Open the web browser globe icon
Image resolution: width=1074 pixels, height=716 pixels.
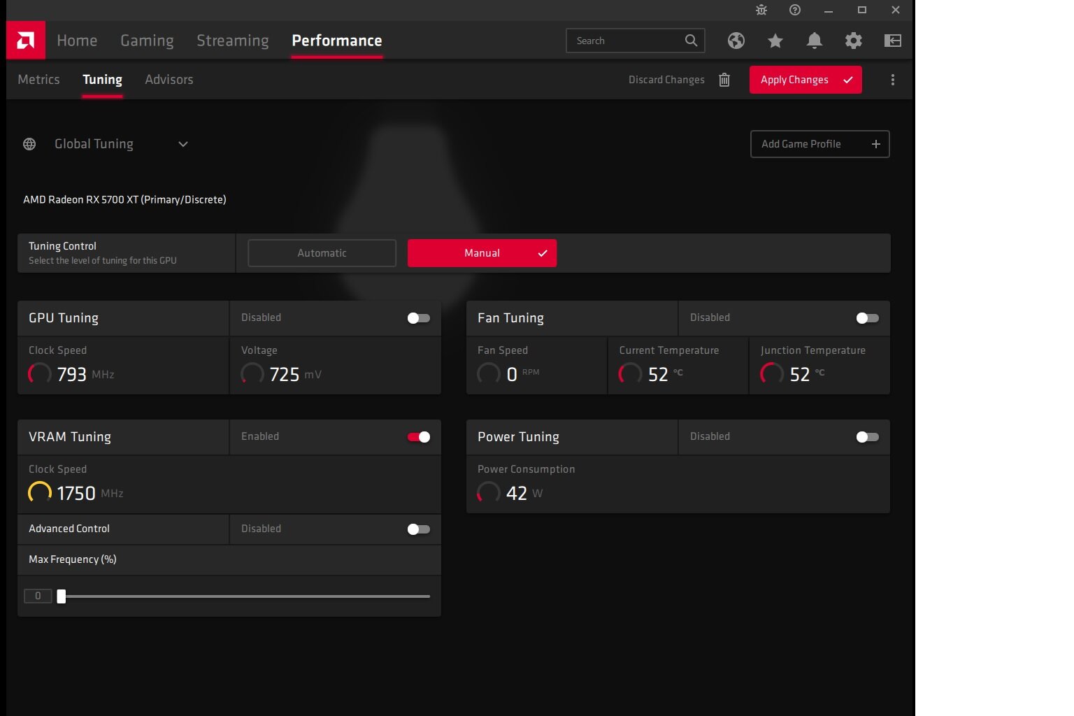click(736, 41)
